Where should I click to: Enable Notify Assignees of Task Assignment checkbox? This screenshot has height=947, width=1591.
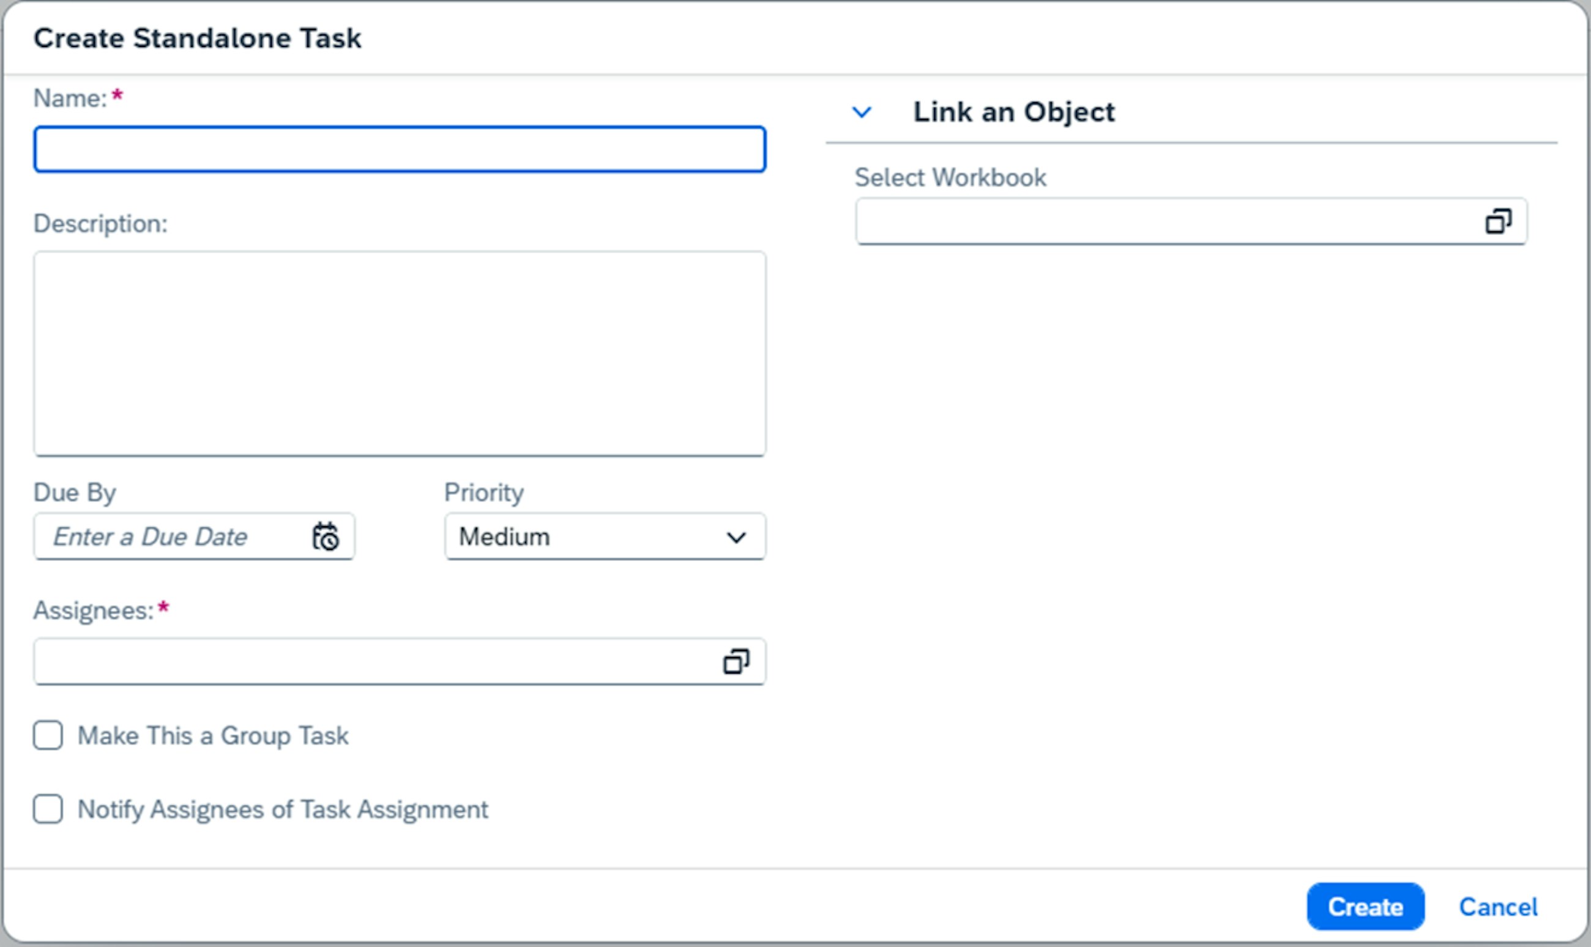[x=48, y=809]
